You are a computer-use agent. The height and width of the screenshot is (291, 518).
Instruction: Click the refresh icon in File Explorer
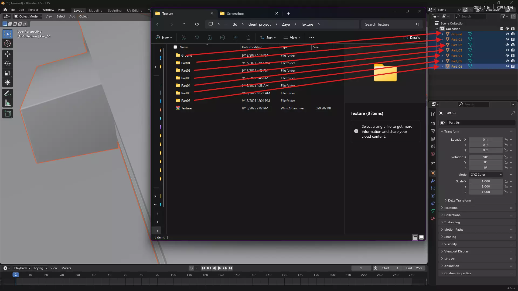[x=197, y=24]
